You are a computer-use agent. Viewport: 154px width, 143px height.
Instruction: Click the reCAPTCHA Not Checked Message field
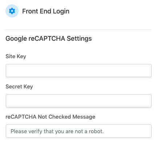(79, 131)
